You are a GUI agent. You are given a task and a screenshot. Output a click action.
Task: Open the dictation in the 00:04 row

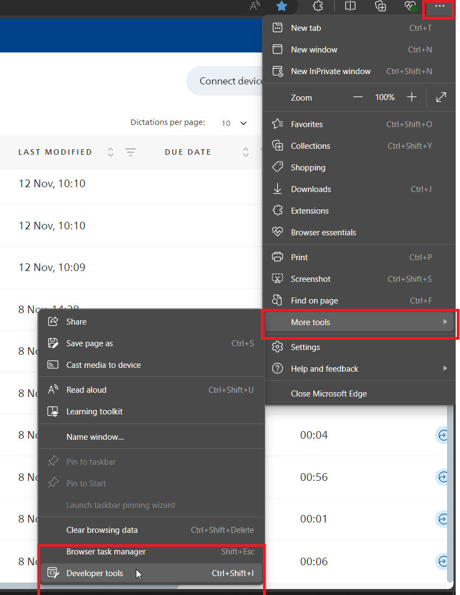442,435
